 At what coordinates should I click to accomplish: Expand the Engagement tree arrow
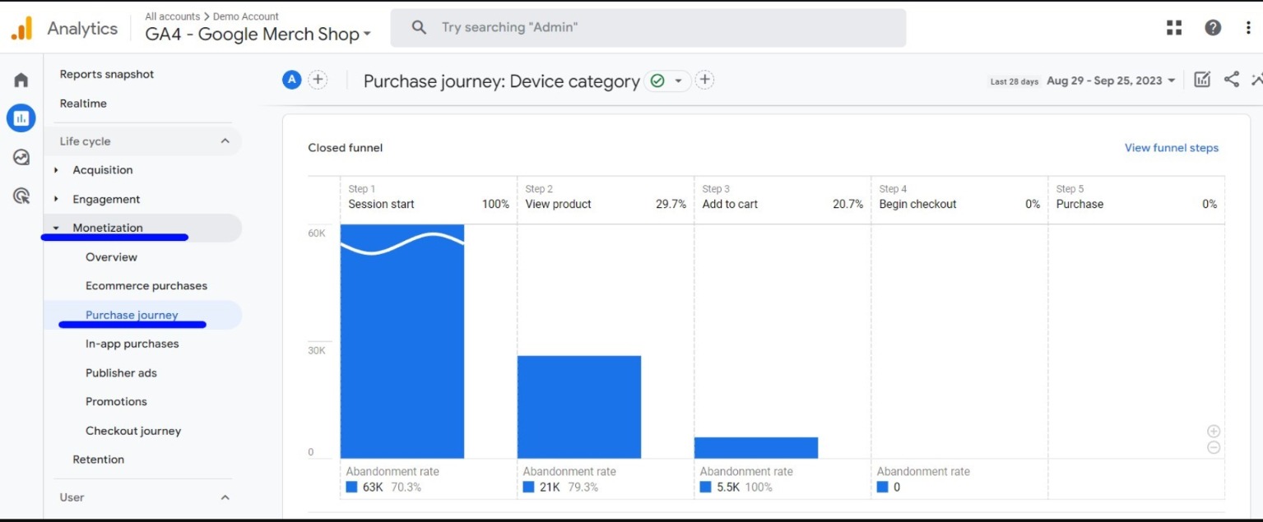57,199
